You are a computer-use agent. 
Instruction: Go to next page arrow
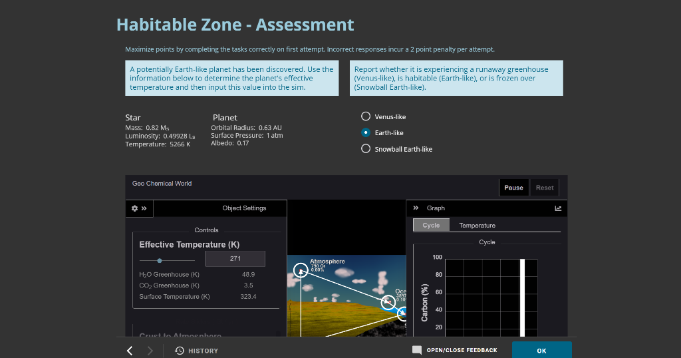[150, 351]
